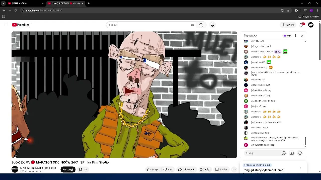This screenshot has width=321, height=180.
Task: Send a heart reaction in chat
Action: [300, 153]
